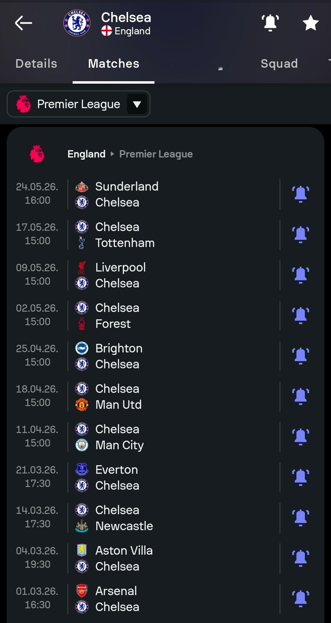Toggle Chelsea team notifications bell in header

pyautogui.click(x=270, y=23)
